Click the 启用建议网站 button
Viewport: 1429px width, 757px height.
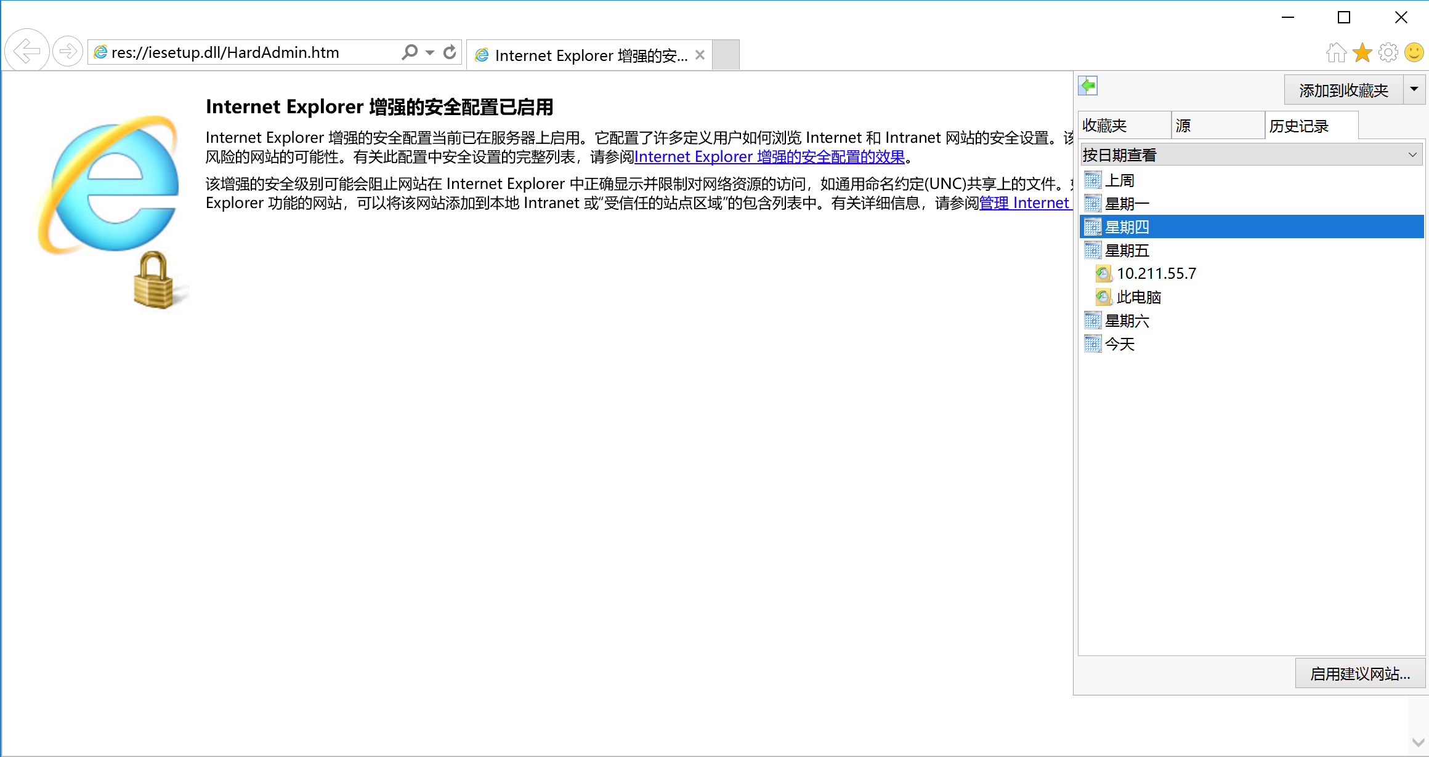1360,674
